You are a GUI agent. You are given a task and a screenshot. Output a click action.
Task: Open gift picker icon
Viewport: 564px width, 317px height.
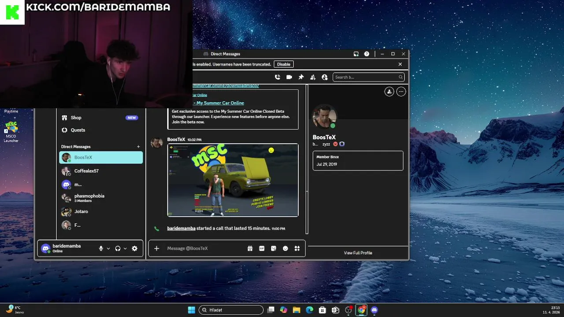tap(250, 248)
